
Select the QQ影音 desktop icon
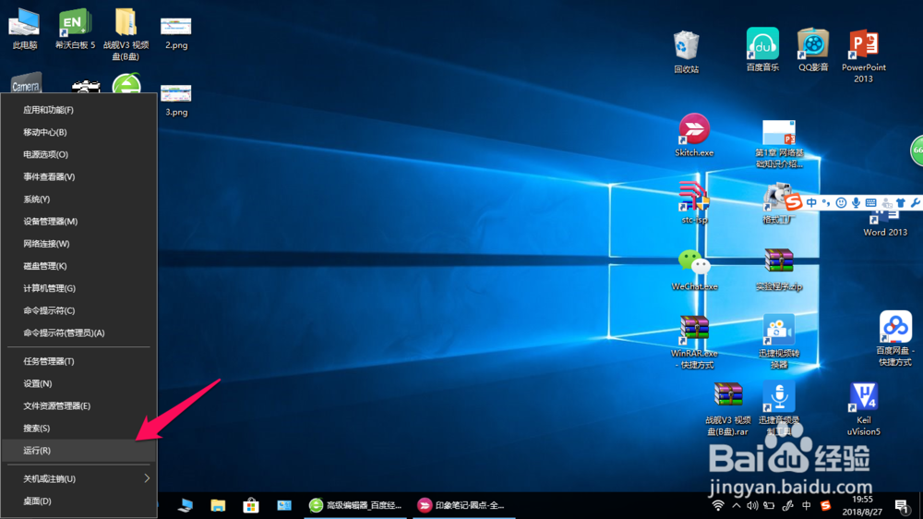[813, 50]
